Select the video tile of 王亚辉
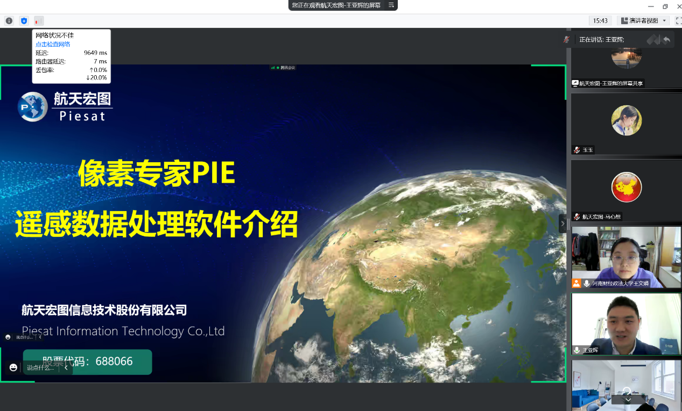 coord(626,324)
